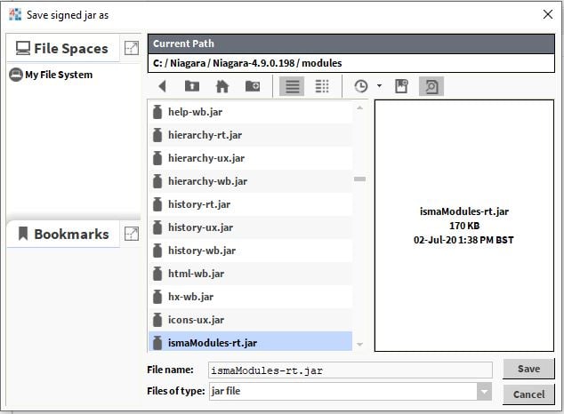Select history-ux.jar file
Screen dimensions: 564x414
tap(250, 227)
